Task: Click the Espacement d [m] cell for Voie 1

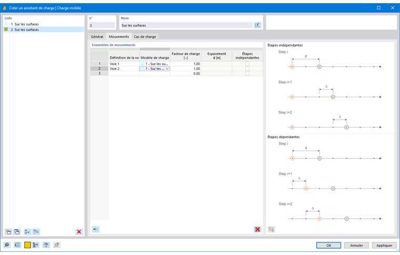Action: pyautogui.click(x=217, y=64)
